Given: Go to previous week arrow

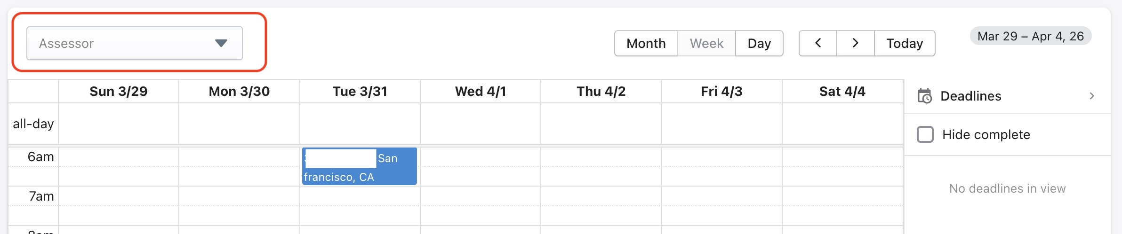Looking at the screenshot, I should click(x=818, y=43).
